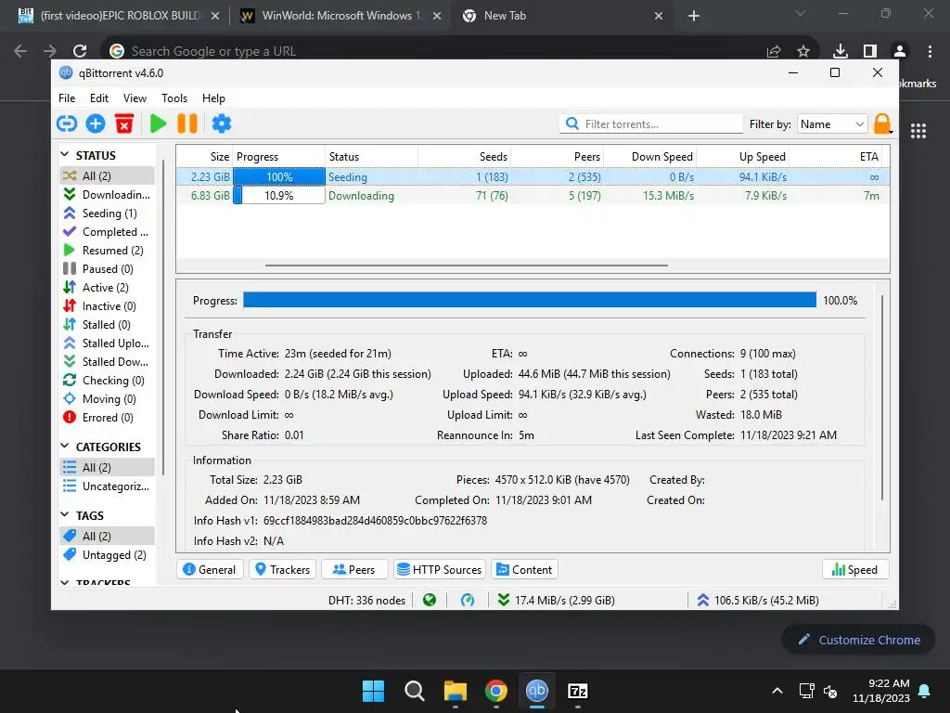Click the orange Pause torrents icon
Image resolution: width=950 pixels, height=713 pixels.
(187, 123)
